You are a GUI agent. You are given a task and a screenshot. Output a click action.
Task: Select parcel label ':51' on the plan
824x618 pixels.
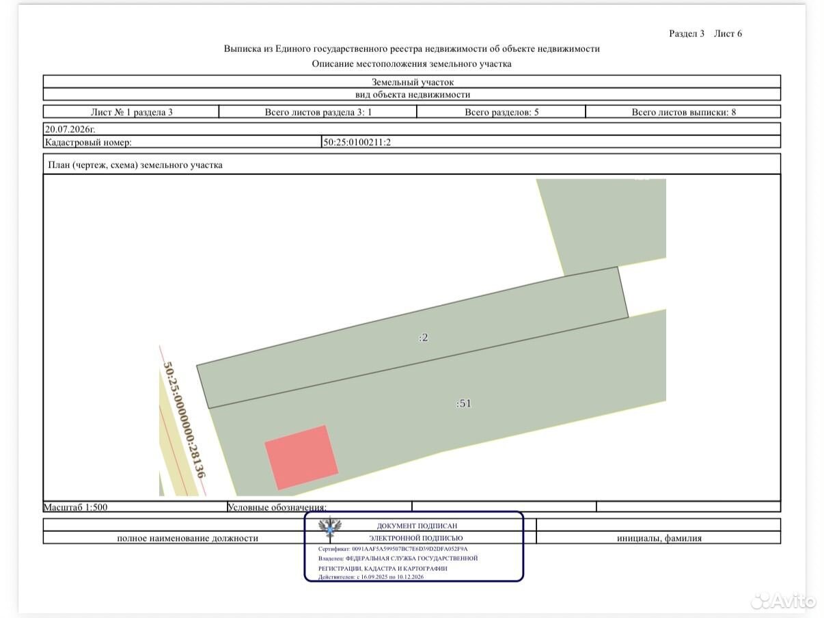point(464,403)
